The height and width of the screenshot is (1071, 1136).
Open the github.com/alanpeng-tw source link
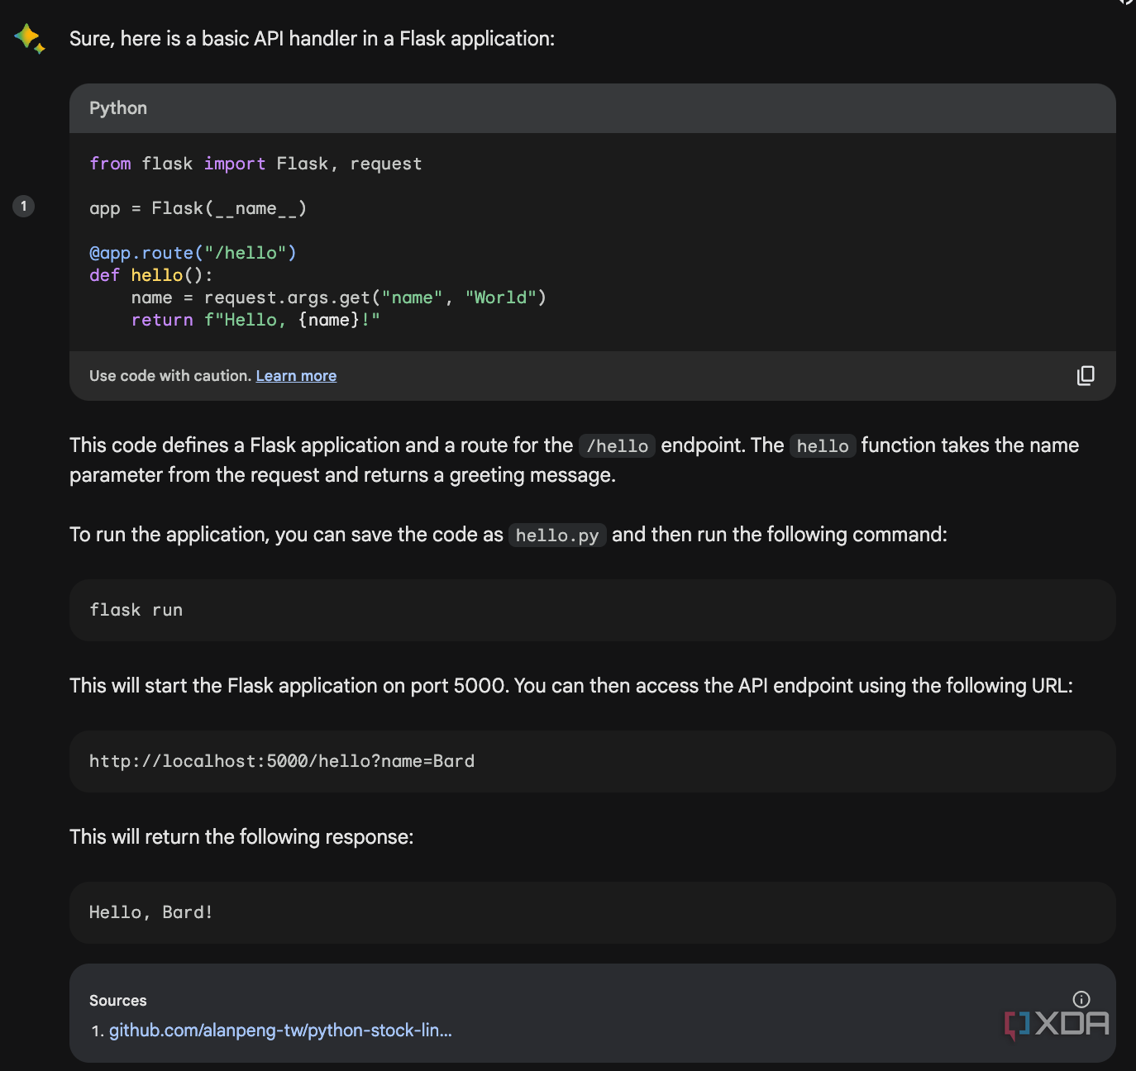click(280, 1031)
